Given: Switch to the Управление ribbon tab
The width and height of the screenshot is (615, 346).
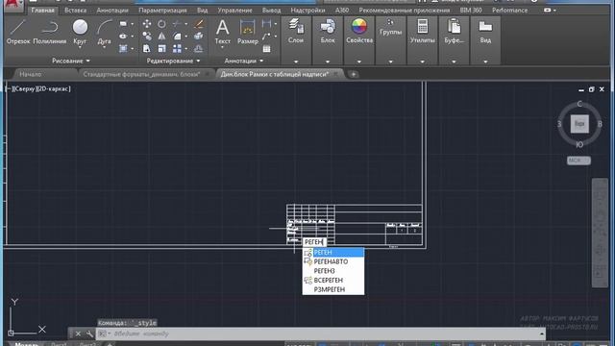Looking at the screenshot, I should (x=234, y=11).
